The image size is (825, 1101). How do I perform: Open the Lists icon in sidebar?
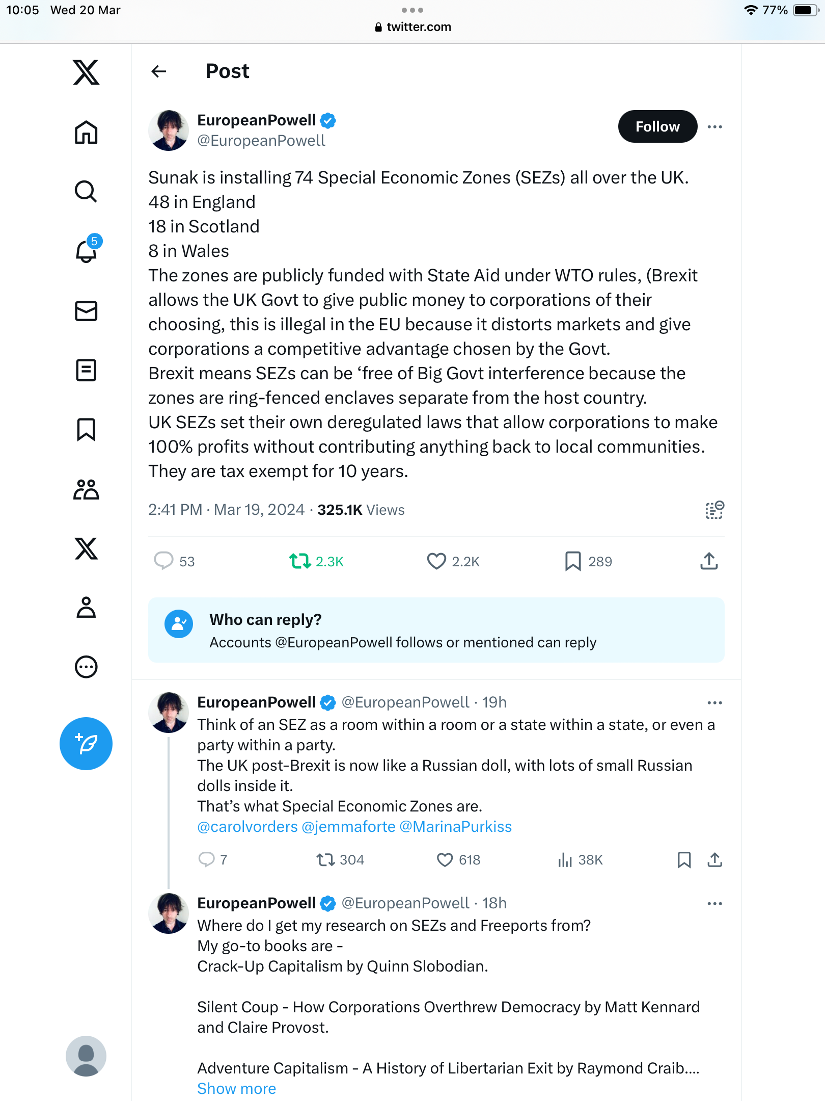[x=86, y=370]
